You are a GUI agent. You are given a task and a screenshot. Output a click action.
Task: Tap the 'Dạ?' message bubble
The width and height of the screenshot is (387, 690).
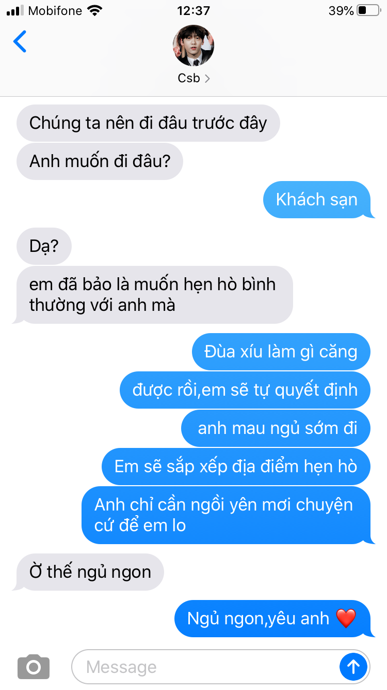(44, 246)
